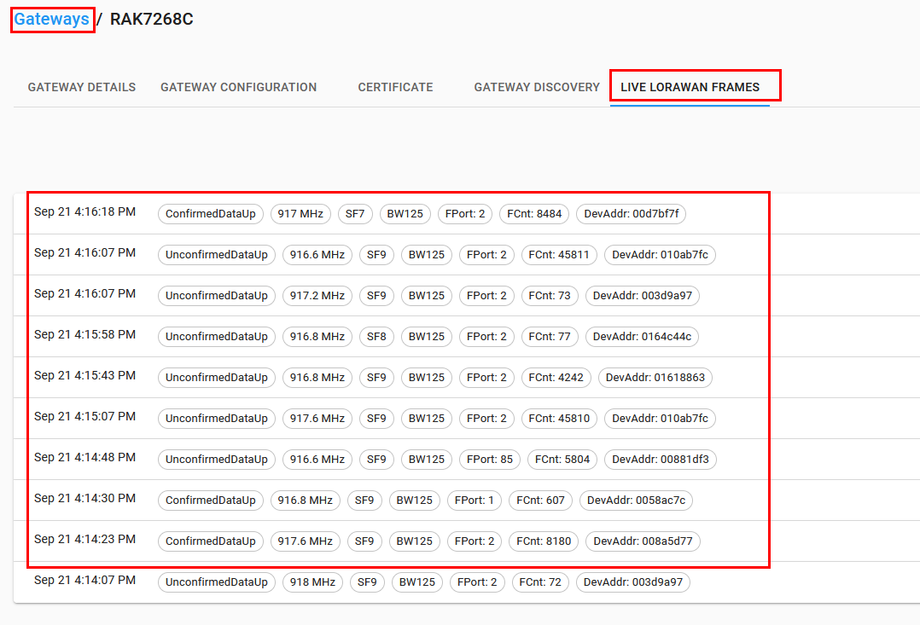Open the Gateway Configuration tab
Viewport: 920px width, 625px height.
[x=238, y=87]
